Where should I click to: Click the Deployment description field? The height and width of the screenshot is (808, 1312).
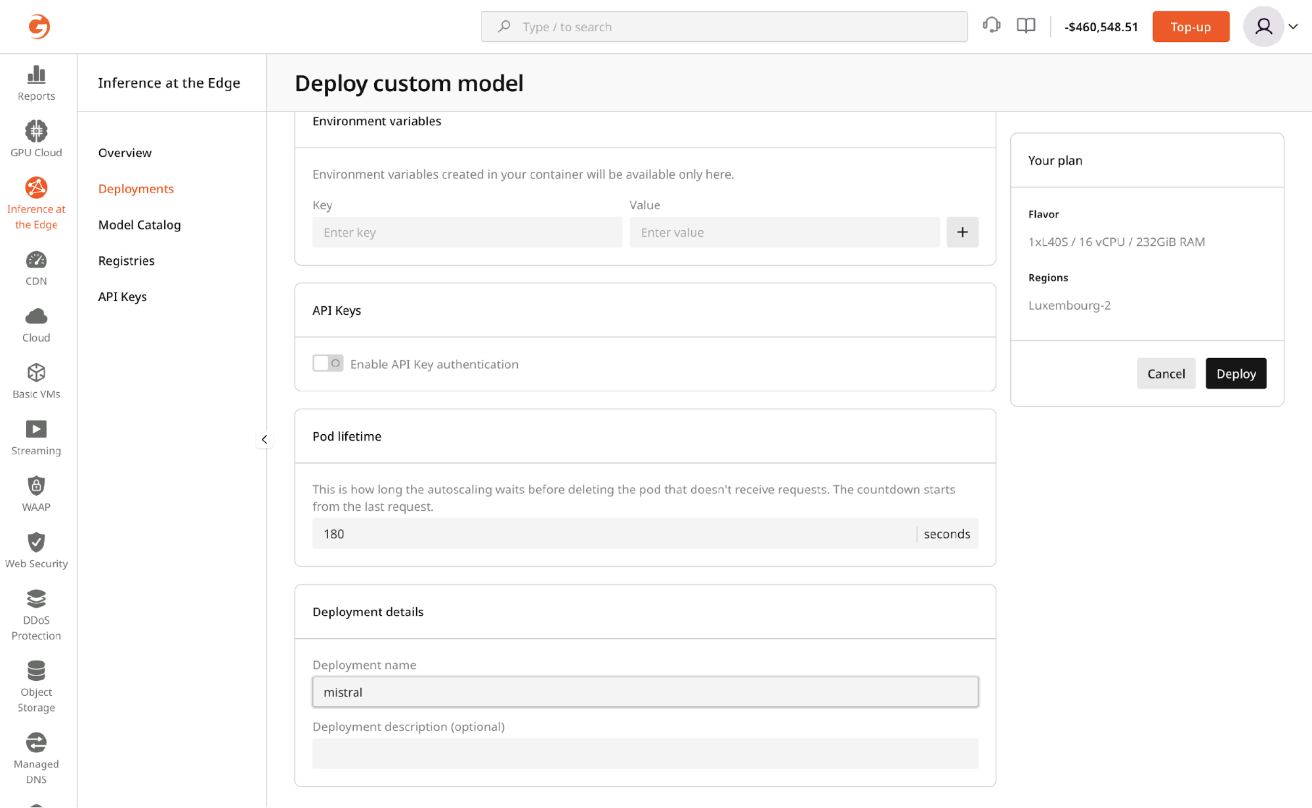(x=645, y=754)
